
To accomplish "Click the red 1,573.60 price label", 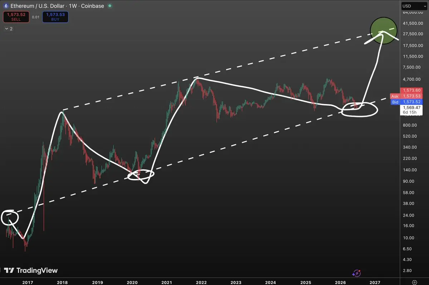I will click(x=411, y=90).
